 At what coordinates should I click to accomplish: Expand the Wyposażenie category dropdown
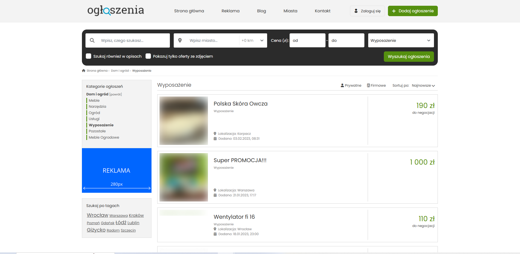click(x=401, y=40)
